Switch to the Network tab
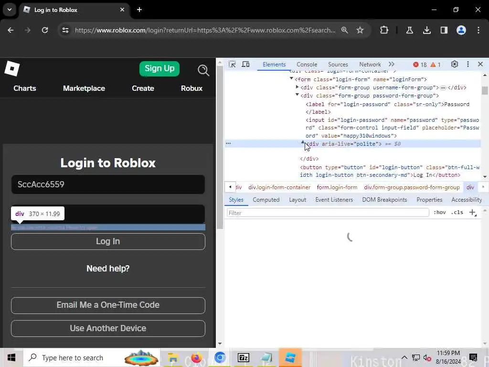The image size is (489, 367). (370, 65)
